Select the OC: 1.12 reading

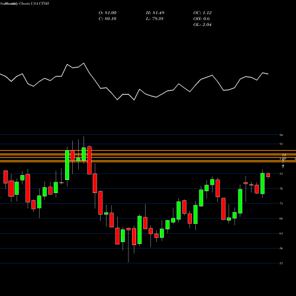tap(202, 13)
